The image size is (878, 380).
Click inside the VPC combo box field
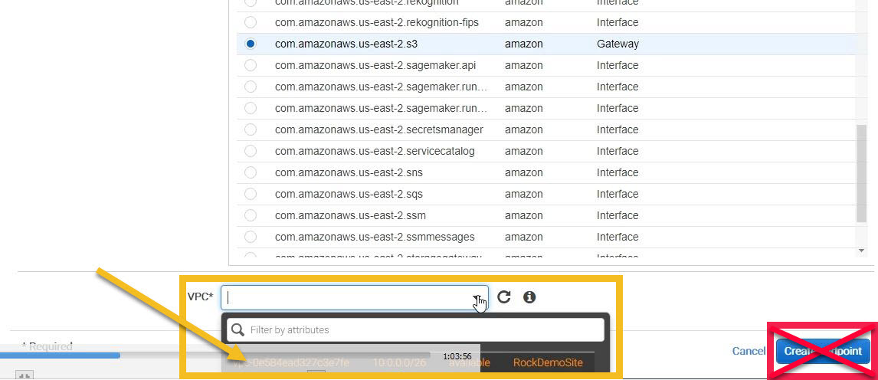(355, 298)
